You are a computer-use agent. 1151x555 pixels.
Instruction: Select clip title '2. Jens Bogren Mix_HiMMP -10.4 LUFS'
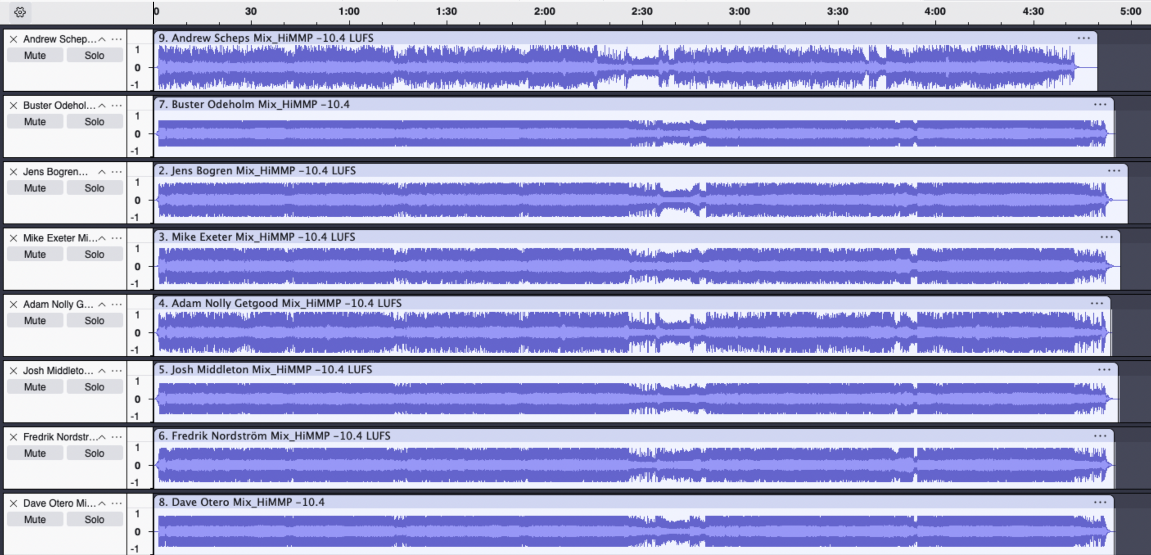pos(257,171)
